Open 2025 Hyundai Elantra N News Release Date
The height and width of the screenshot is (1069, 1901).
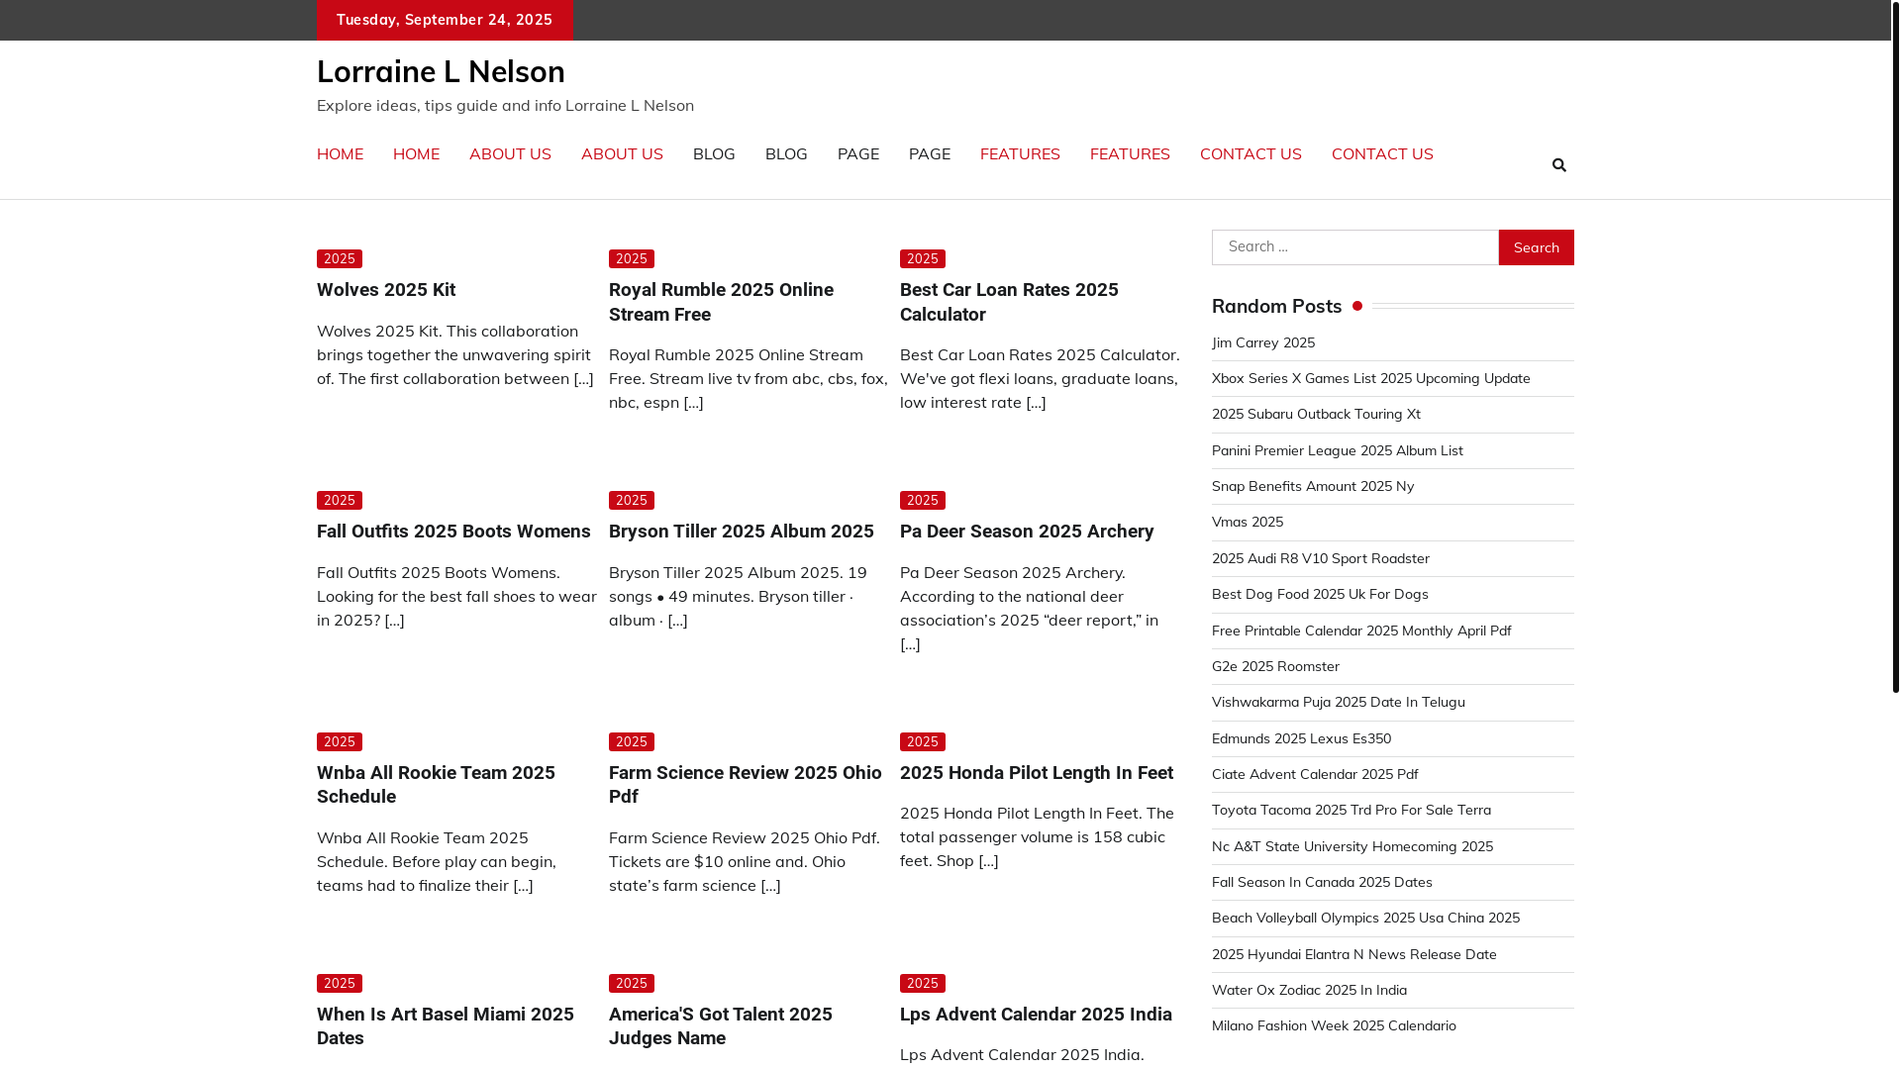click(1353, 955)
